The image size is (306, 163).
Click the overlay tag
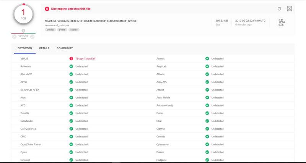[x=50, y=30]
